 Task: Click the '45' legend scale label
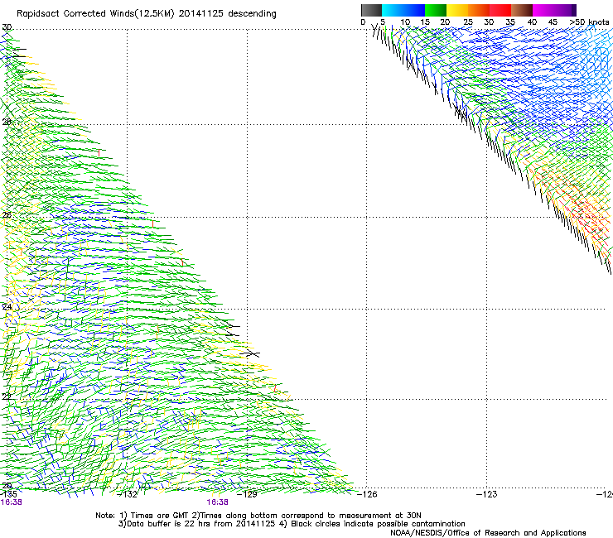pyautogui.click(x=553, y=22)
